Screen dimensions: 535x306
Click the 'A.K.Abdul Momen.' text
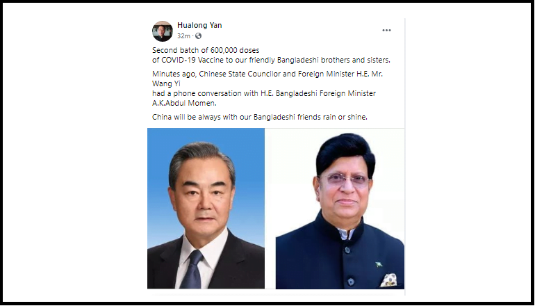(184, 103)
